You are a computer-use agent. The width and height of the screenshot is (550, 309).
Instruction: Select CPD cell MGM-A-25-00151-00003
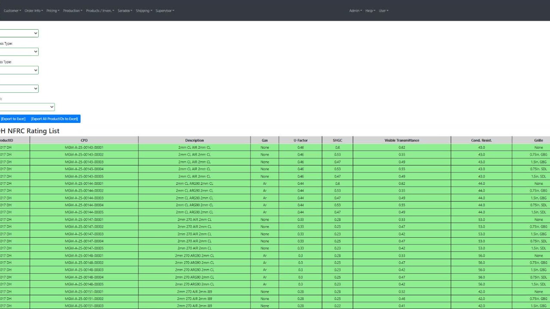click(84, 306)
